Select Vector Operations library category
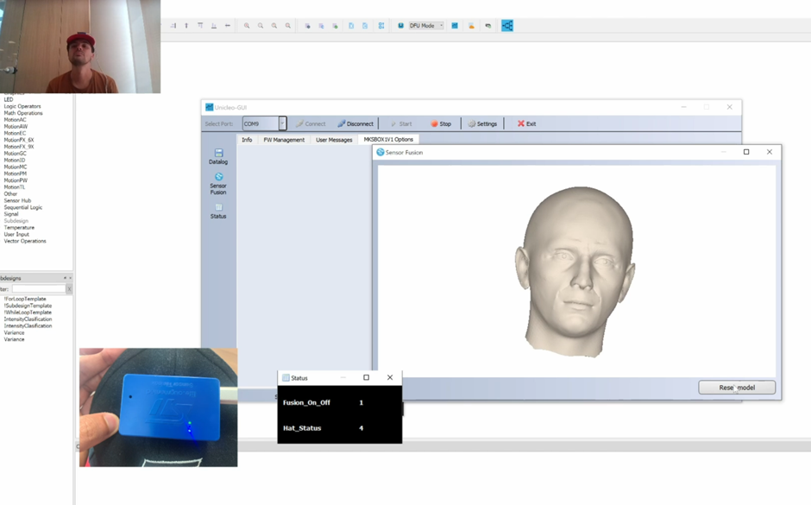This screenshot has width=811, height=505. (x=25, y=241)
